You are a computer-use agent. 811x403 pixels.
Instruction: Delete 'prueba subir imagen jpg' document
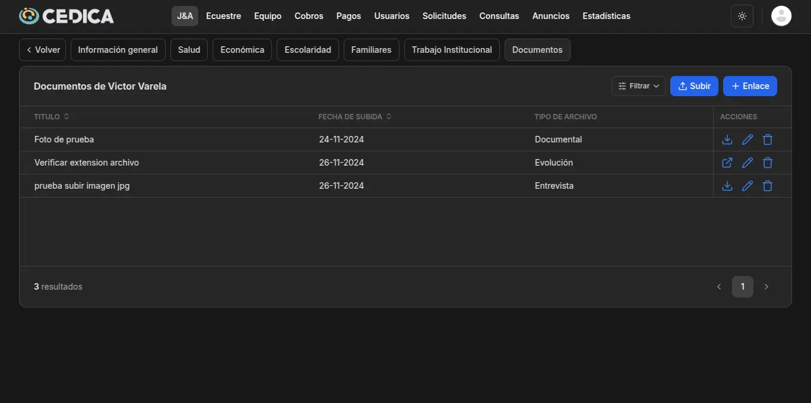coord(768,186)
